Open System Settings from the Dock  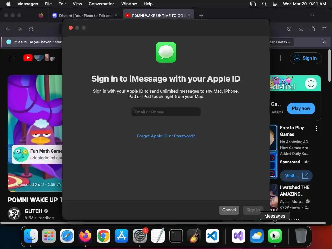point(140,236)
